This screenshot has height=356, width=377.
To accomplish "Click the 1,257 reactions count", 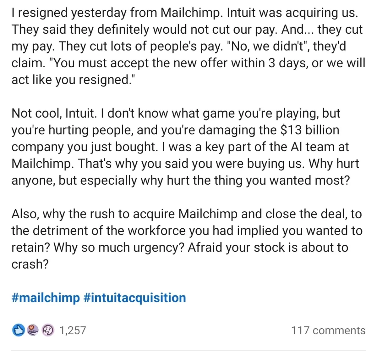I will point(73,330).
